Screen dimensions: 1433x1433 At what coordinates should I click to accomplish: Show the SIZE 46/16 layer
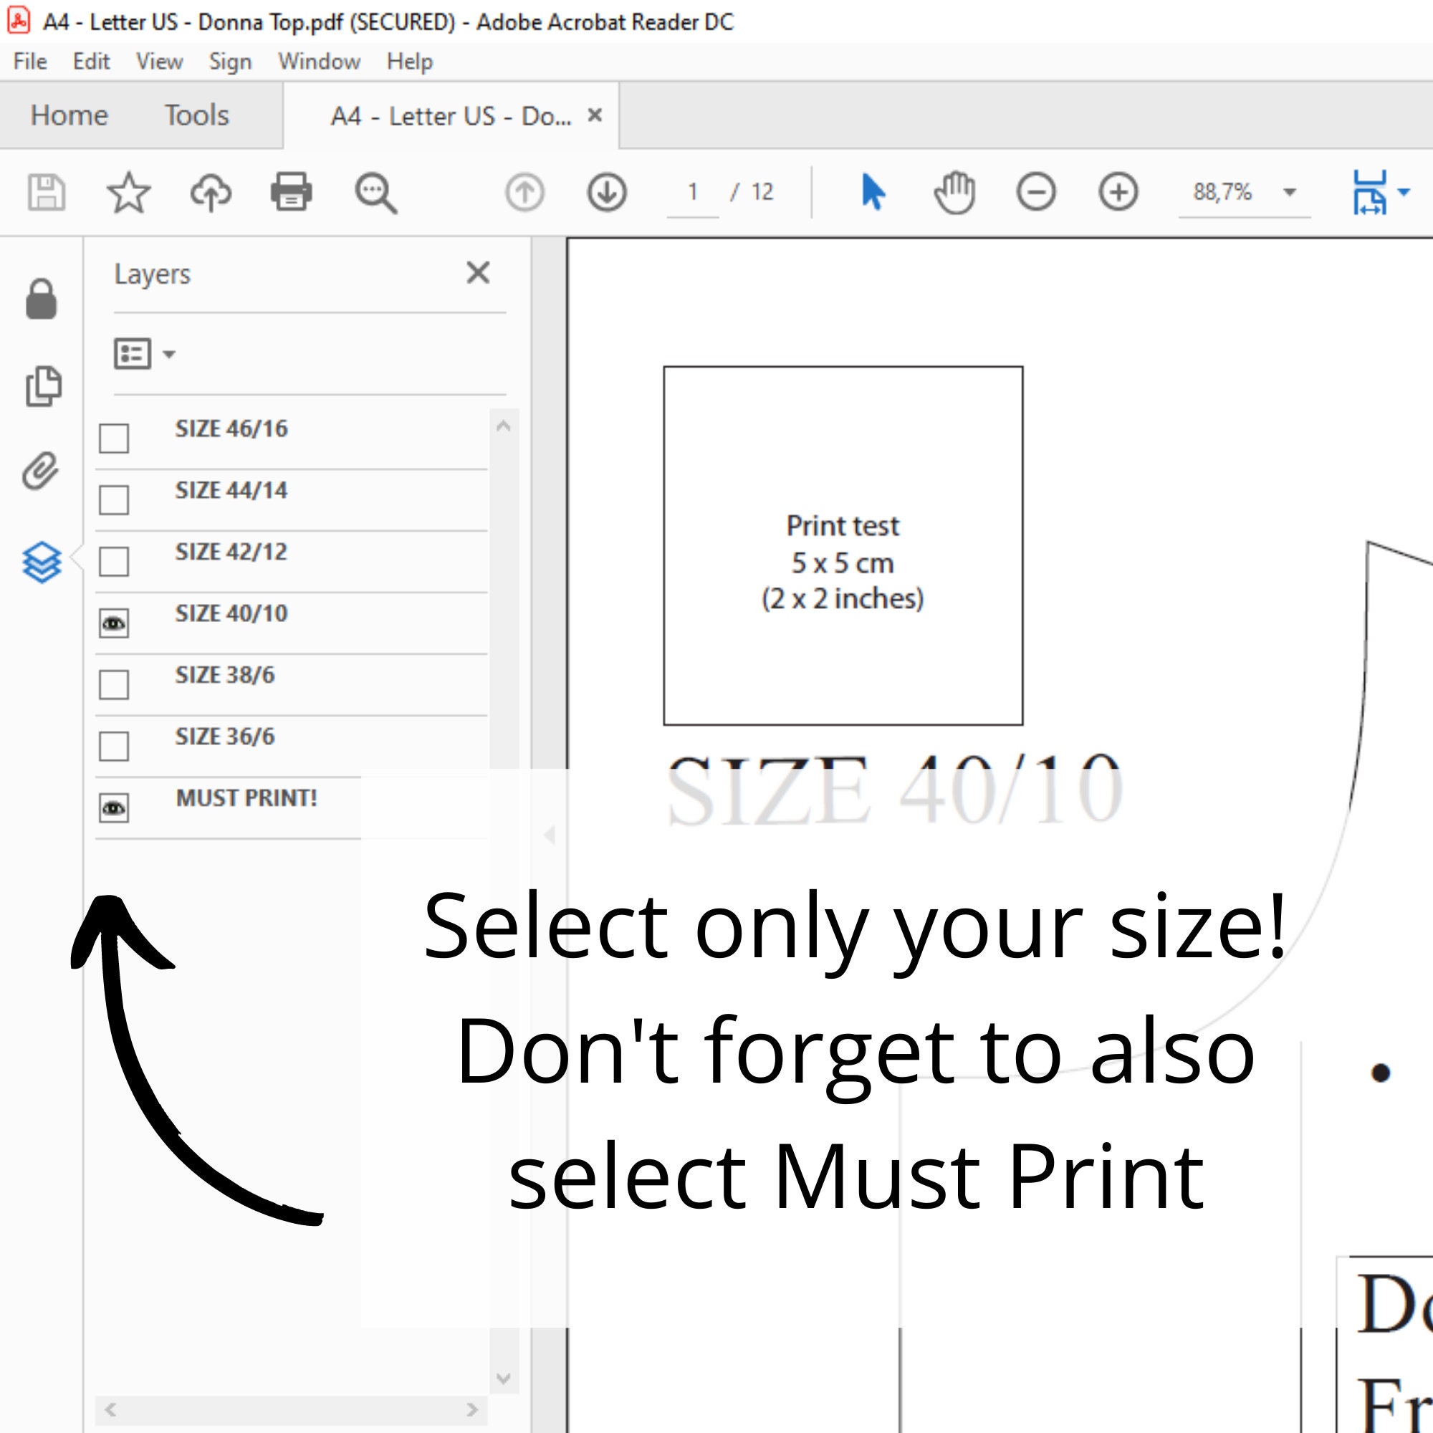(113, 438)
